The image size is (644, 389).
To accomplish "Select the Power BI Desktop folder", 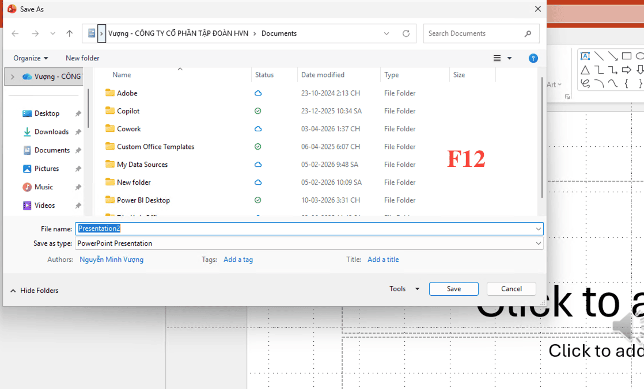I will point(143,200).
